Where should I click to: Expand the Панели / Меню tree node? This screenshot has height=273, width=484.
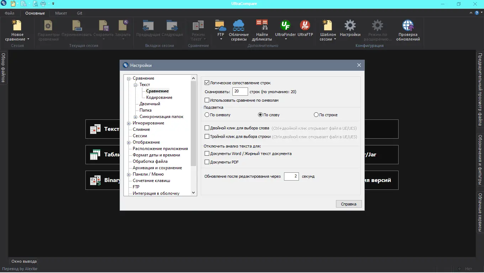coord(128,175)
